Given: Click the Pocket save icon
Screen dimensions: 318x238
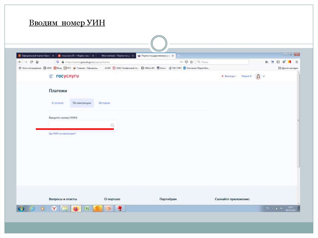Looking at the screenshot, I should coord(186,62).
